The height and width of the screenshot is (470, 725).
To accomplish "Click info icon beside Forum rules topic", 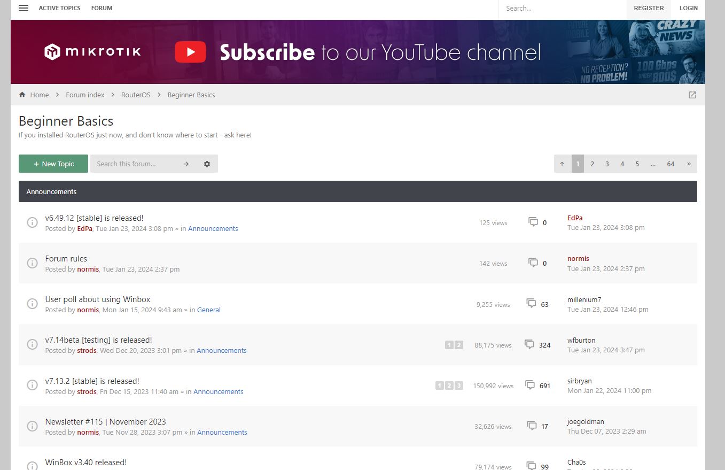I will 32,263.
